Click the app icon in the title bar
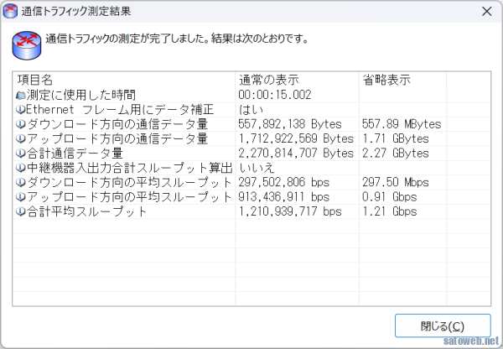 click(x=13, y=11)
